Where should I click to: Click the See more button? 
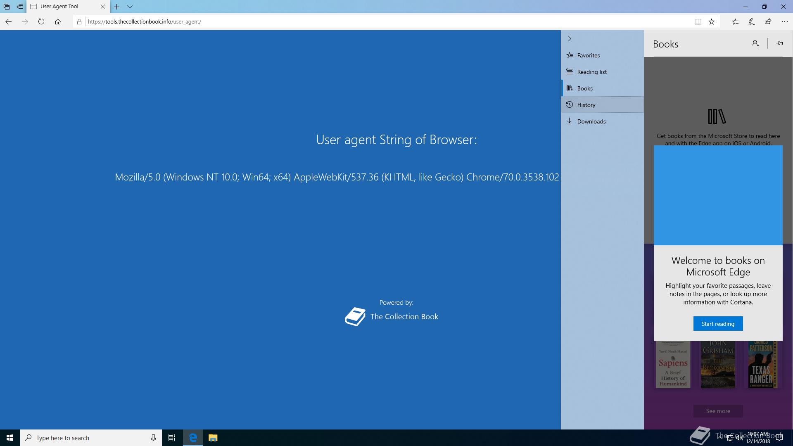point(718,411)
